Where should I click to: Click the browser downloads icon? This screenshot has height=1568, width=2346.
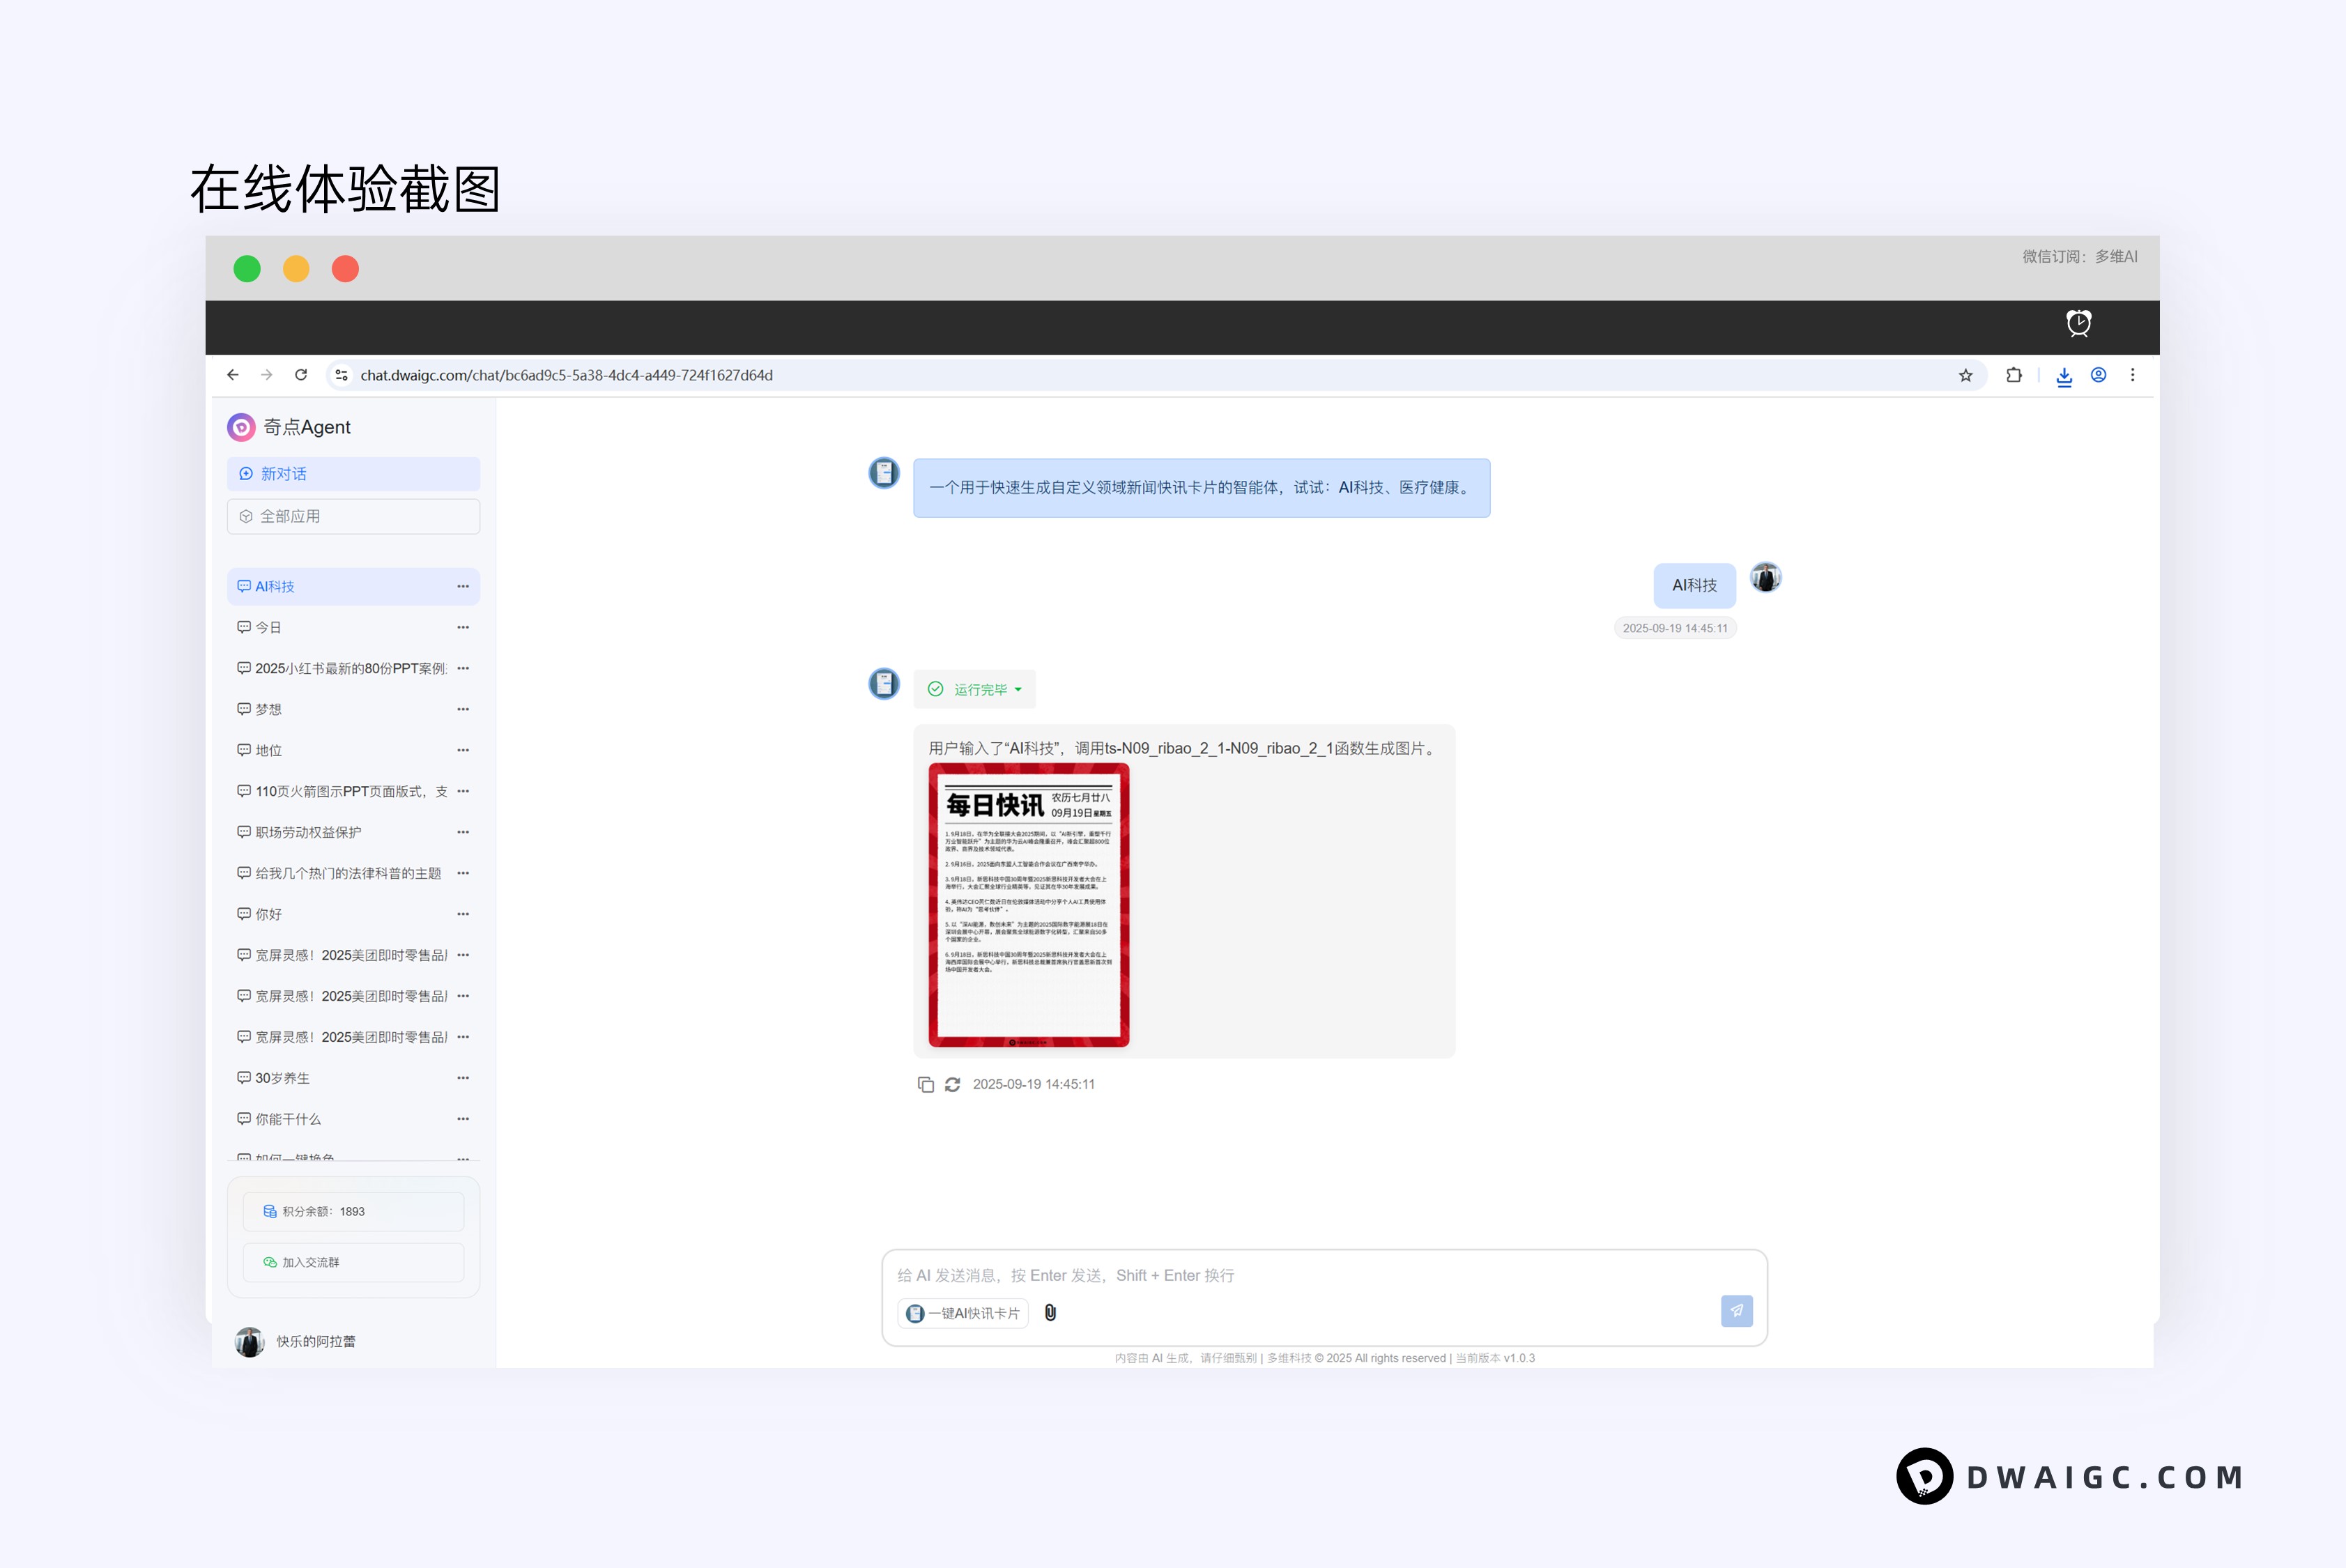tap(2064, 375)
